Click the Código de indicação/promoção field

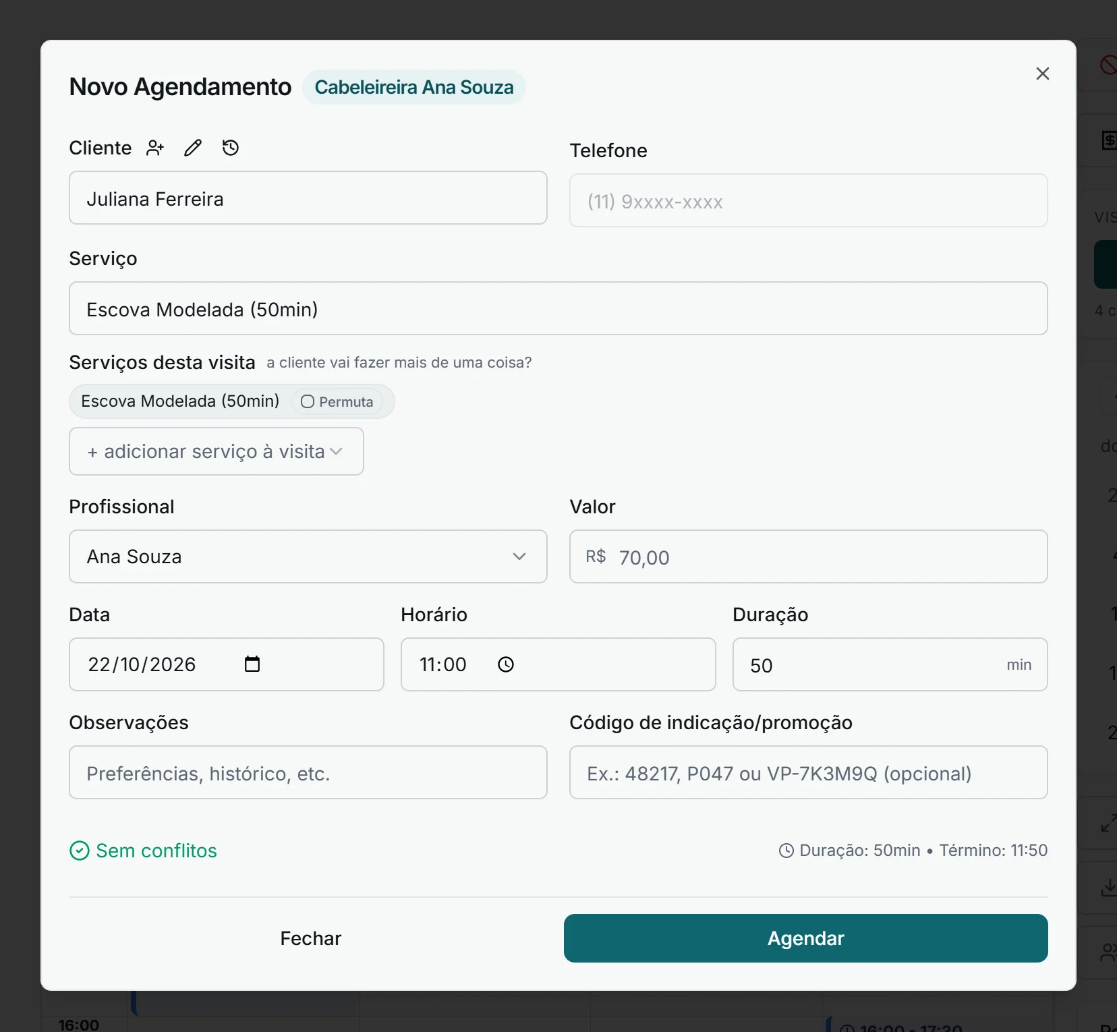coord(809,772)
